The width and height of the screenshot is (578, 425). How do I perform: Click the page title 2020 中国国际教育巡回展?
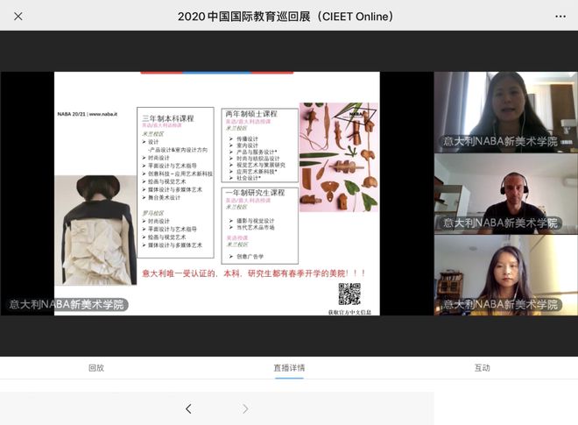[x=285, y=17]
